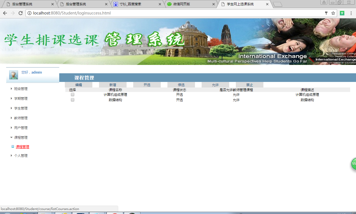Click the WeChat icon on the 微信网页版 tab
Viewport: 356px width, 214px height.
(169, 4)
